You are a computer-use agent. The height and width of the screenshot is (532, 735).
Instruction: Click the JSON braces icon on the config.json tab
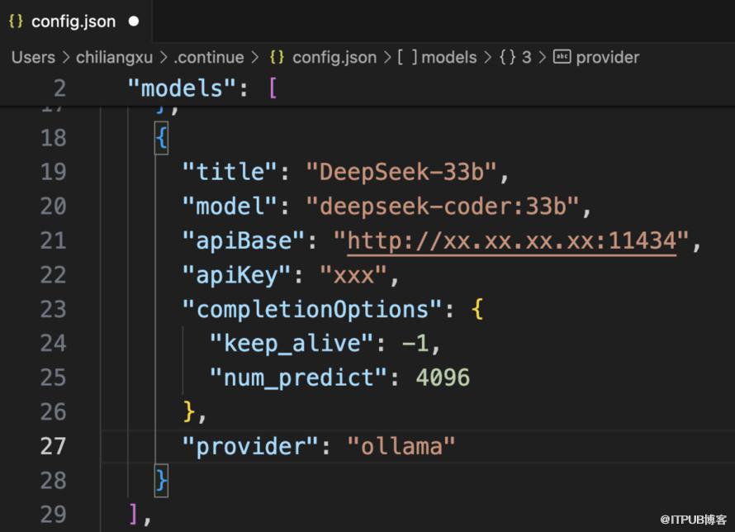16,21
